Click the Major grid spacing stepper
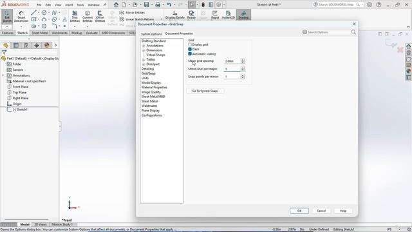The image size is (412, 232). click(x=243, y=61)
